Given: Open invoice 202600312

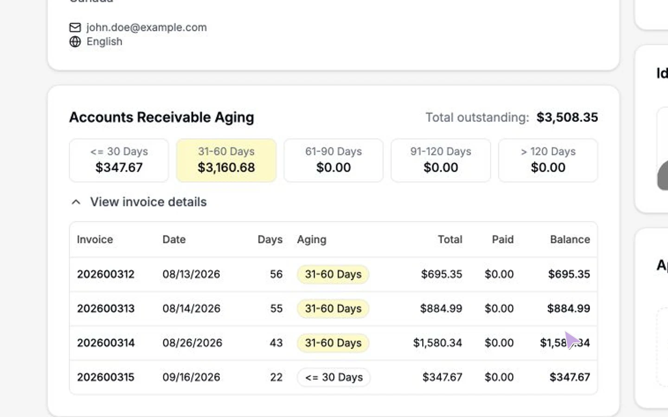Looking at the screenshot, I should tap(106, 274).
